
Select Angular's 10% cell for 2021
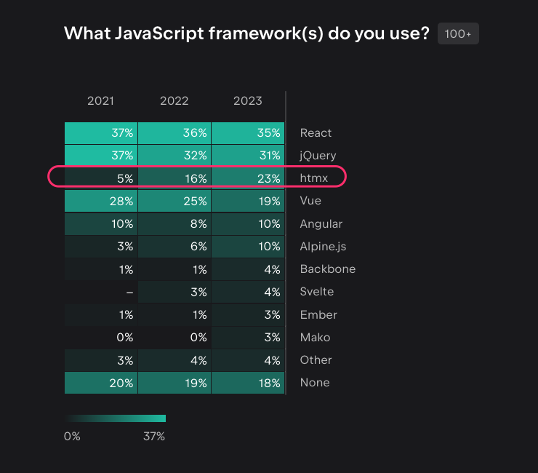coord(101,224)
